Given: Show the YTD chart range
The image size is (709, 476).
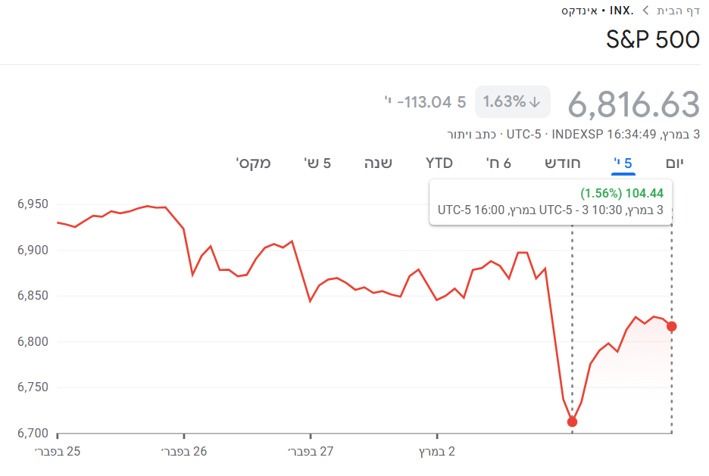Looking at the screenshot, I should pyautogui.click(x=439, y=163).
